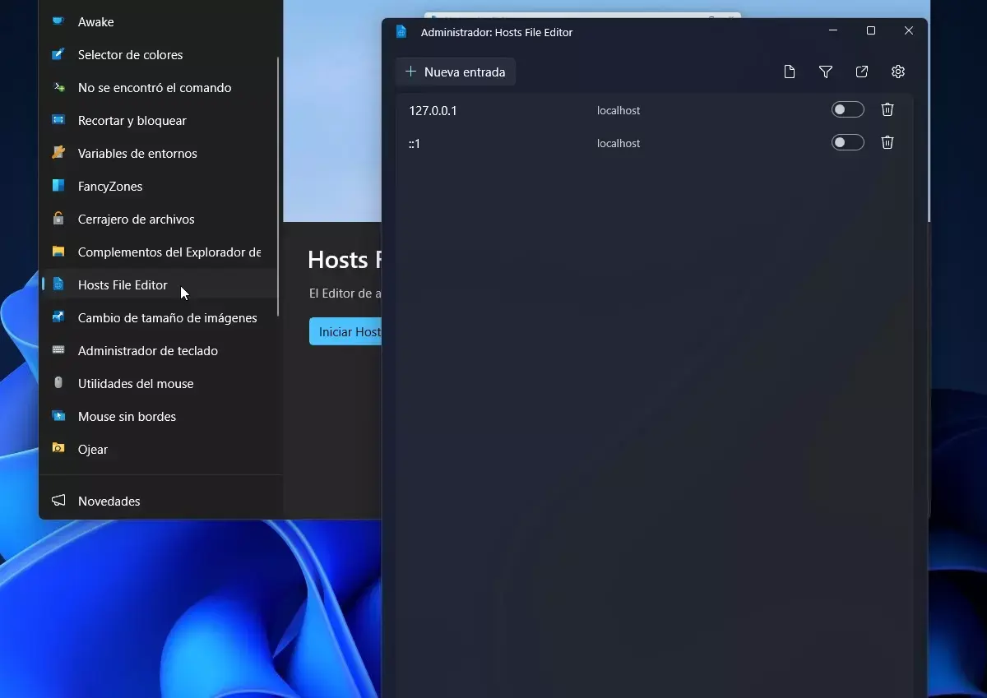
Task: Click the filter funnel icon
Action: click(826, 72)
